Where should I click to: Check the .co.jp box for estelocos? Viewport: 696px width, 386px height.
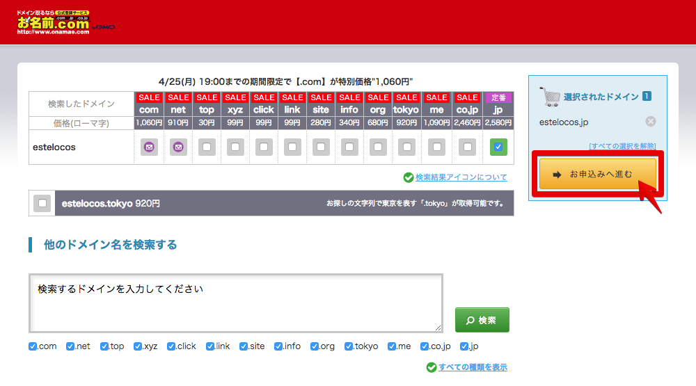468,147
